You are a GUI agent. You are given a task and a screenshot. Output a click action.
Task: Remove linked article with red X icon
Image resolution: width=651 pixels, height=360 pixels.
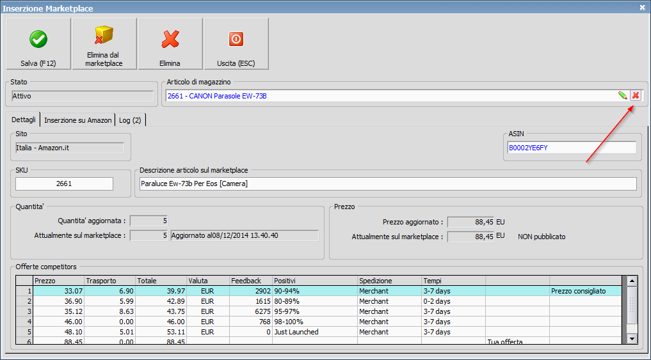point(636,96)
